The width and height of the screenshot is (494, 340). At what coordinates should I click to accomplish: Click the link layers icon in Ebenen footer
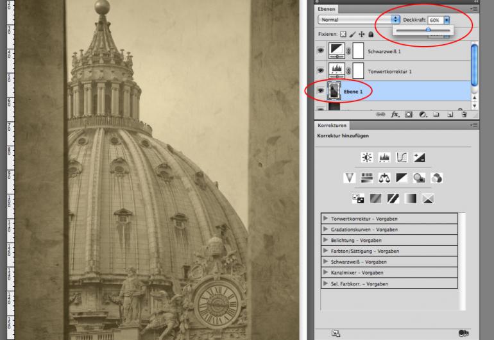coord(380,115)
